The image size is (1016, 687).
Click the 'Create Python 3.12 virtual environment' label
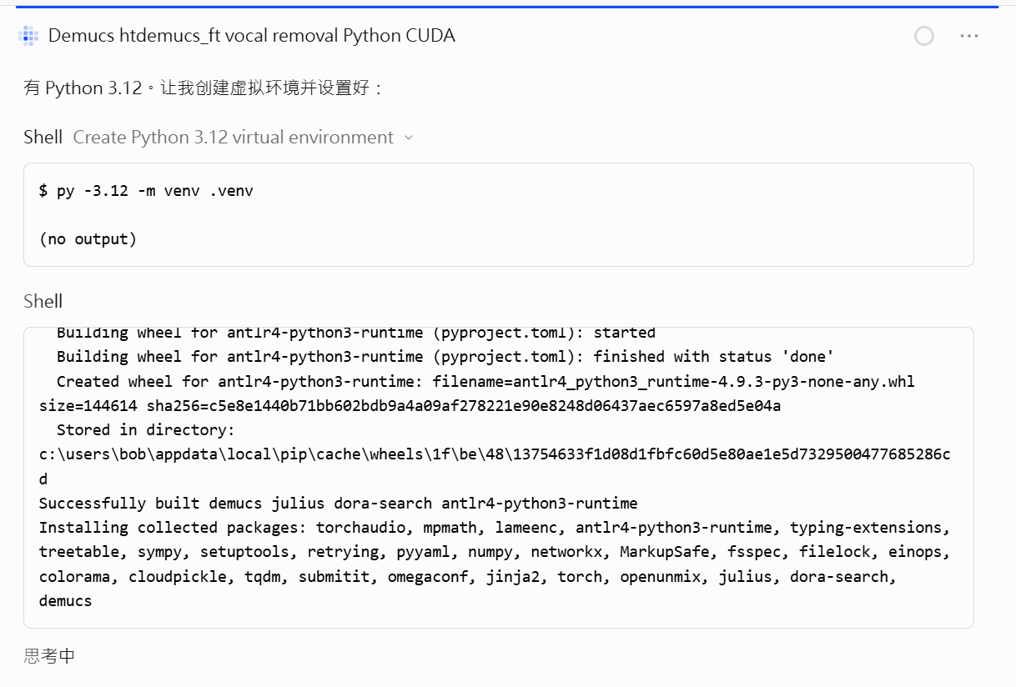234,138
